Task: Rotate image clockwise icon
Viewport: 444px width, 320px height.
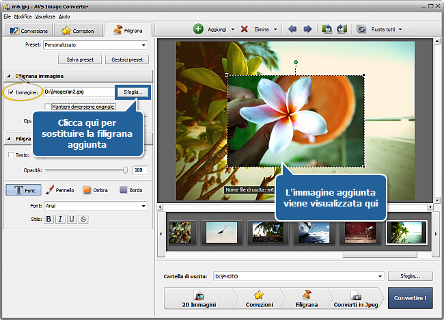Action: point(342,29)
